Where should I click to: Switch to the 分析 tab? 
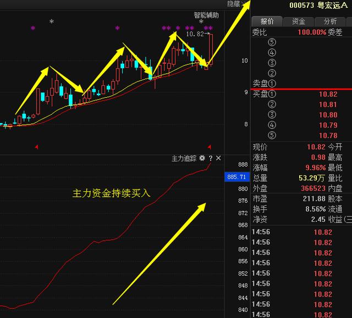coord(330,21)
